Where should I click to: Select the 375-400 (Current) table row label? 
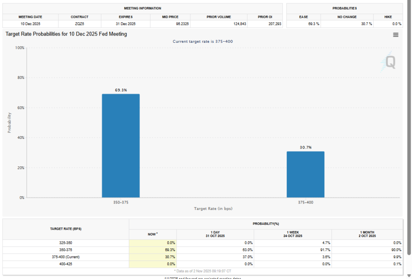pyautogui.click(x=66, y=257)
